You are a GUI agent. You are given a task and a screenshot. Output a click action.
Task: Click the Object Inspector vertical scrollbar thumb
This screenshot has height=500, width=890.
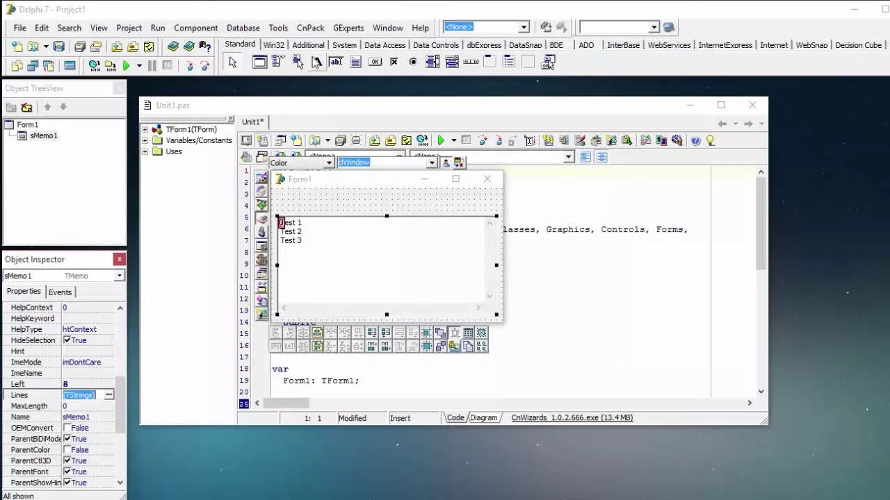pyautogui.click(x=120, y=406)
